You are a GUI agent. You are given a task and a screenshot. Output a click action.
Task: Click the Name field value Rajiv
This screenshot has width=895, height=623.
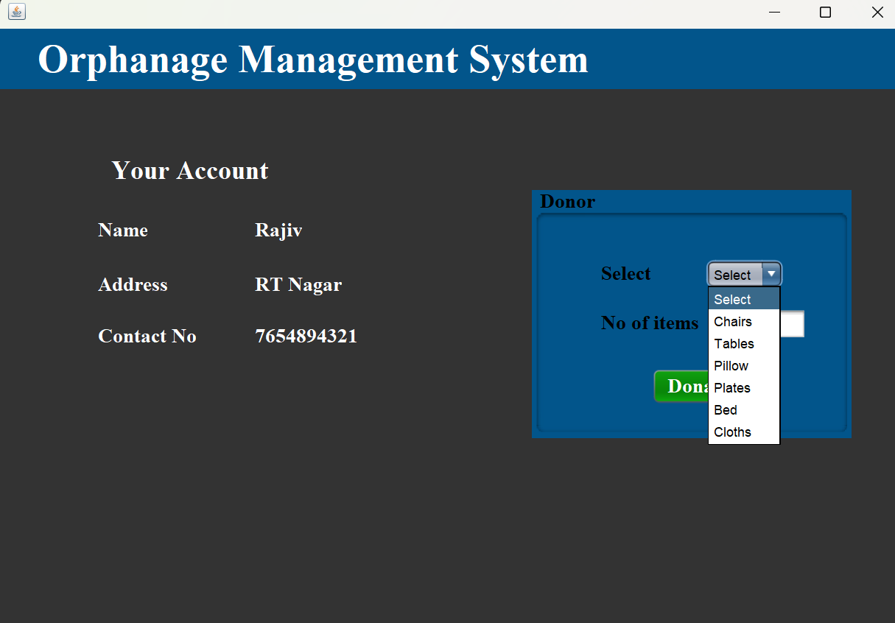(278, 230)
